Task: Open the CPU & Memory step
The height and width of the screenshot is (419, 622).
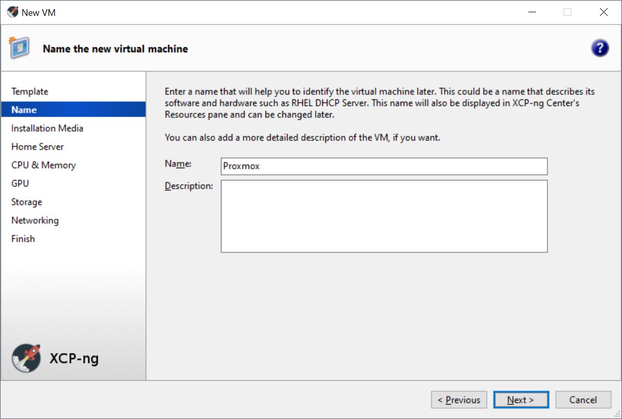Action: click(x=43, y=165)
